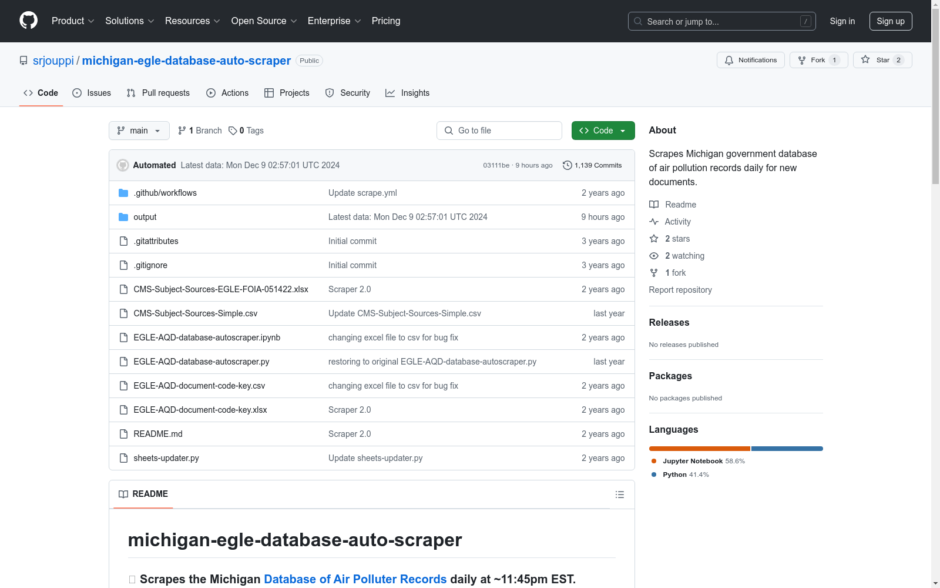Open the green Code dropdown button

coord(603,131)
